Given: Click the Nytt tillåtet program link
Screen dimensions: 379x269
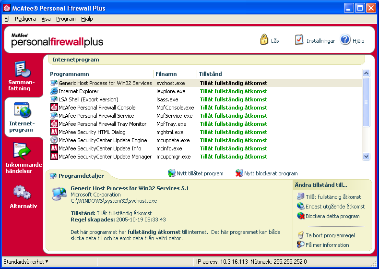Looking at the screenshot, I should pyautogui.click(x=200, y=173).
